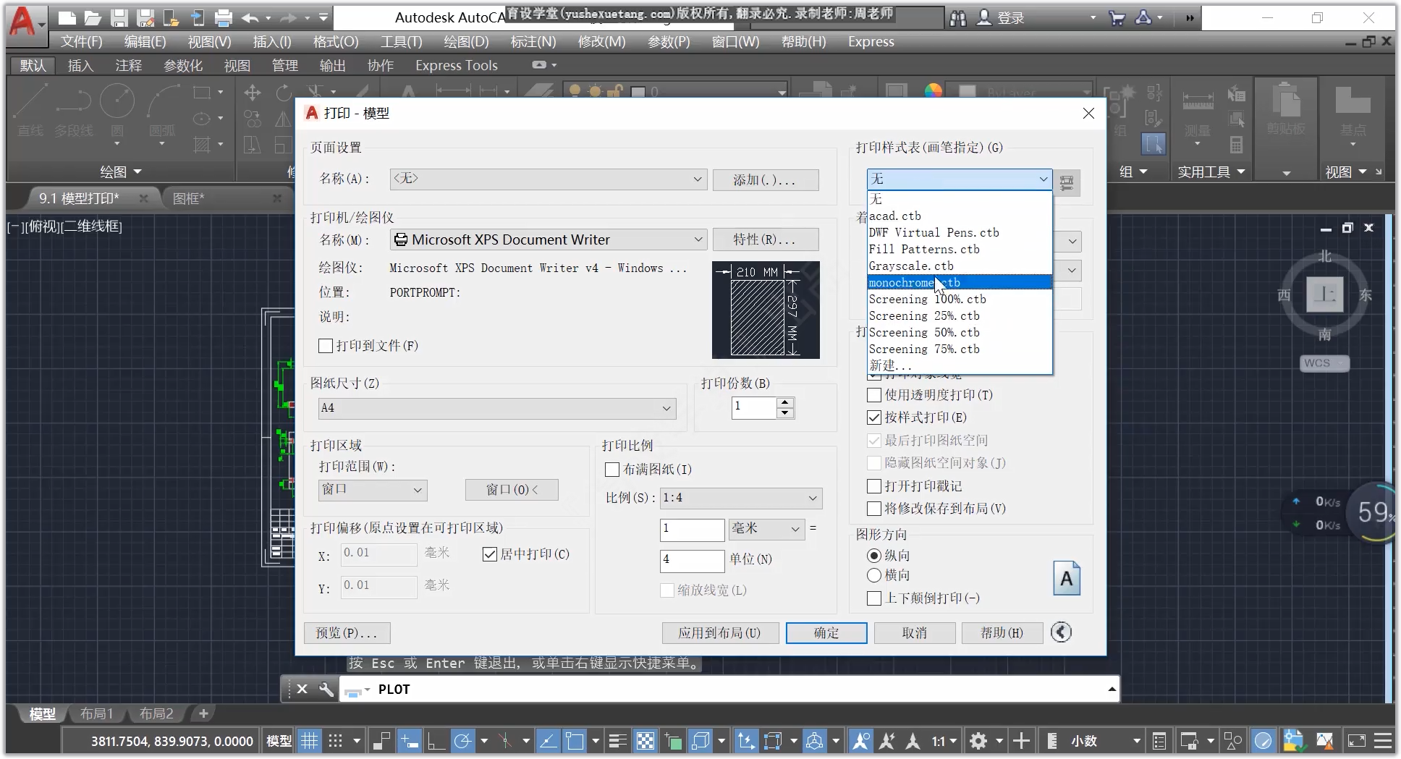The height and width of the screenshot is (759, 1401).
Task: Click the 添加(.)... button
Action: [x=766, y=180]
